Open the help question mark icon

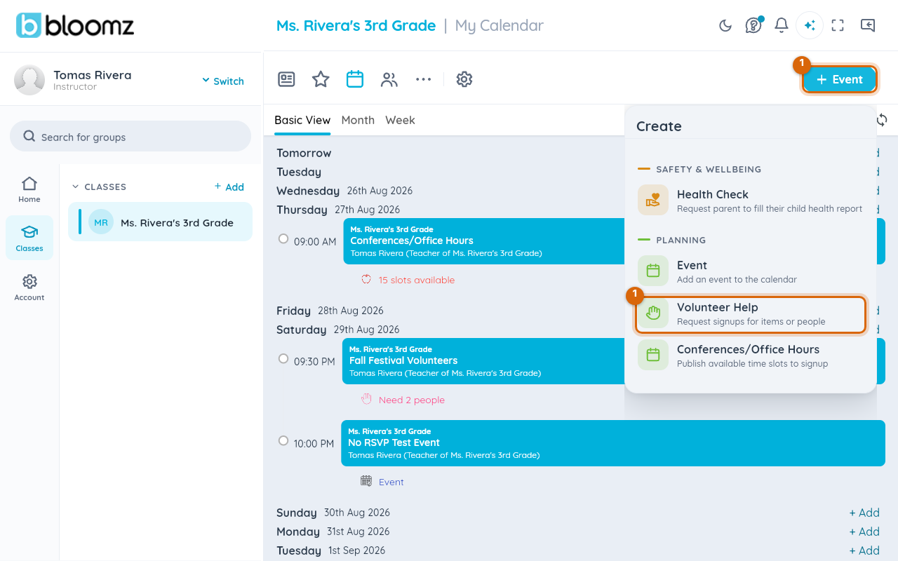click(753, 26)
